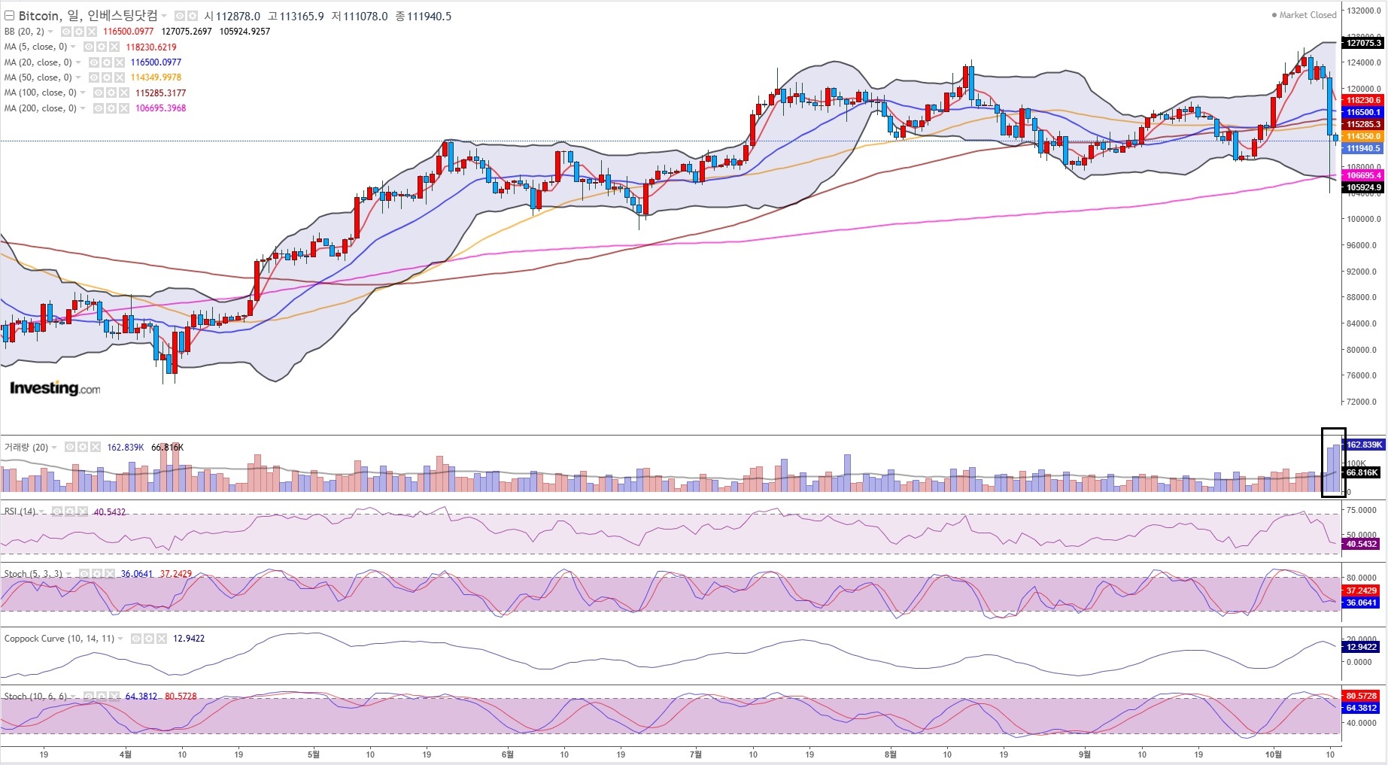Viewport: 1388px width, 765px height.
Task: Hide the 거래량 (20) volume indicator
Action: 70,447
